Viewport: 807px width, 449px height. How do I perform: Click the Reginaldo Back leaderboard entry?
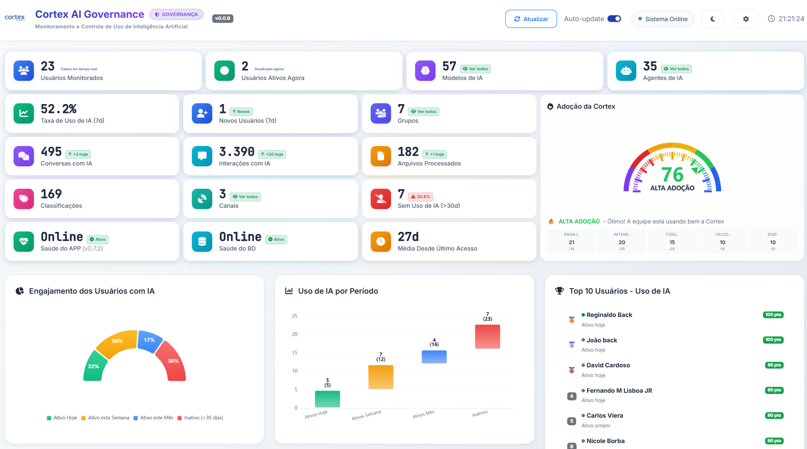[x=609, y=315]
